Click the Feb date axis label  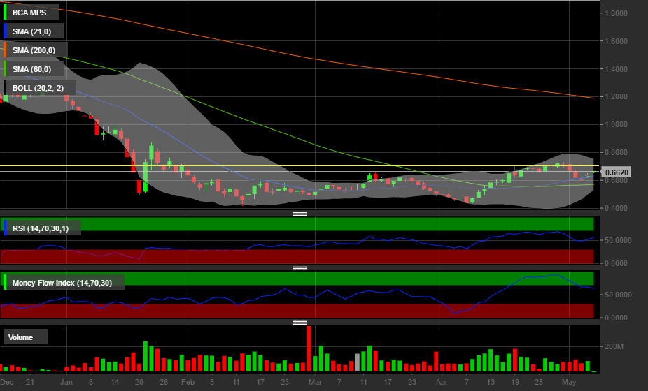click(x=188, y=382)
